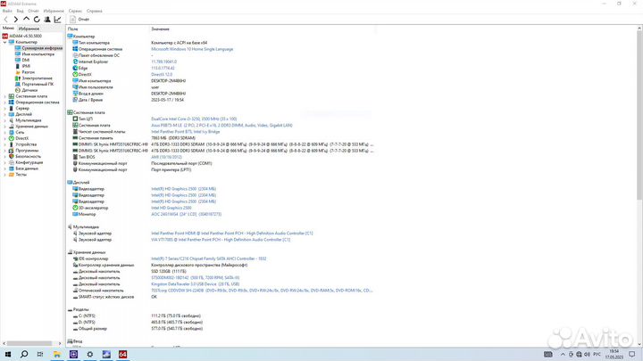
Task: Go forward with the toolbar Forward arrow
Action: click(x=16, y=20)
